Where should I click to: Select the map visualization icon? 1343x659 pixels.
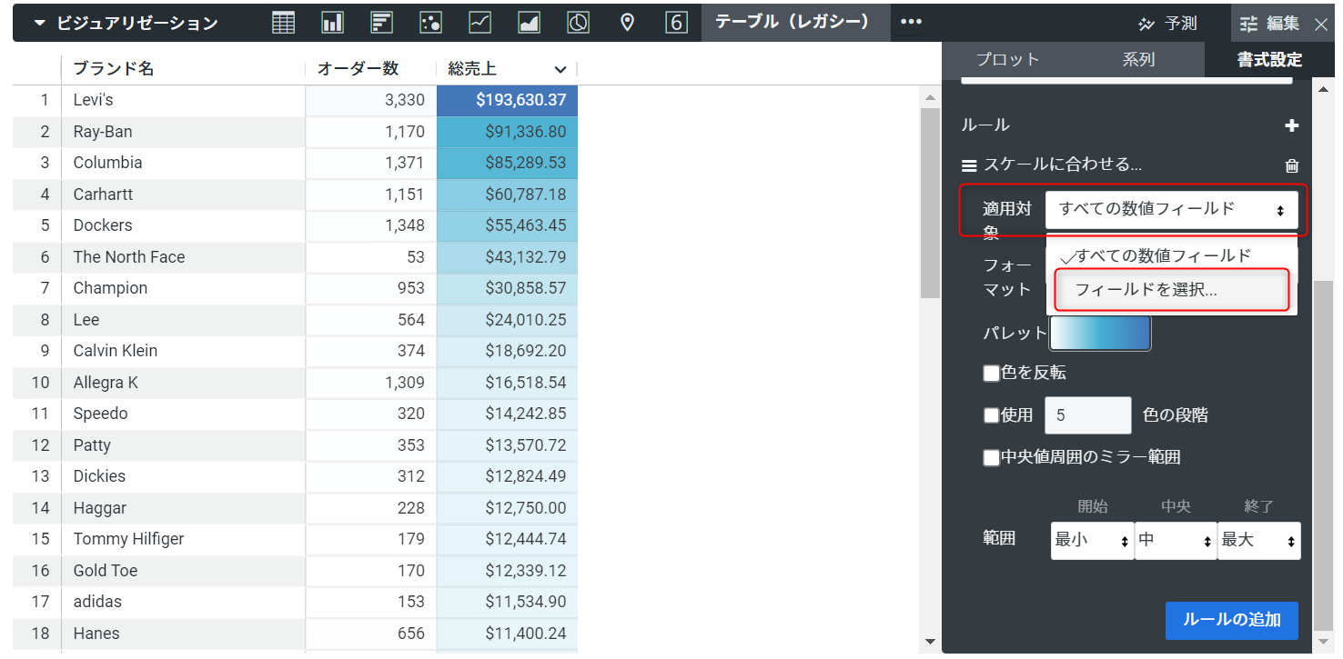[x=627, y=23]
